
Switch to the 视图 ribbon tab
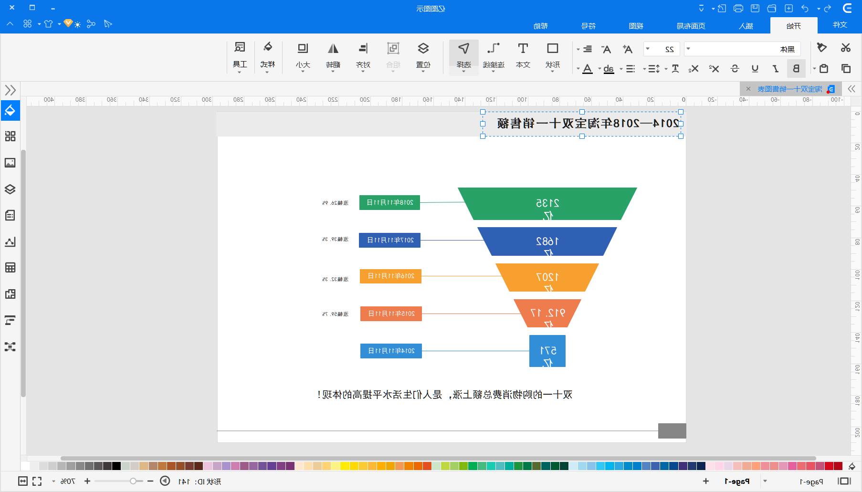click(x=636, y=26)
